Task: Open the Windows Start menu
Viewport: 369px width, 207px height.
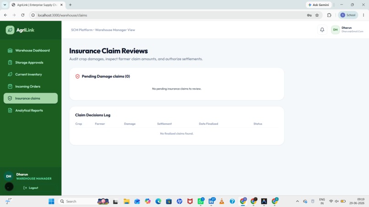Action: pos(51,202)
